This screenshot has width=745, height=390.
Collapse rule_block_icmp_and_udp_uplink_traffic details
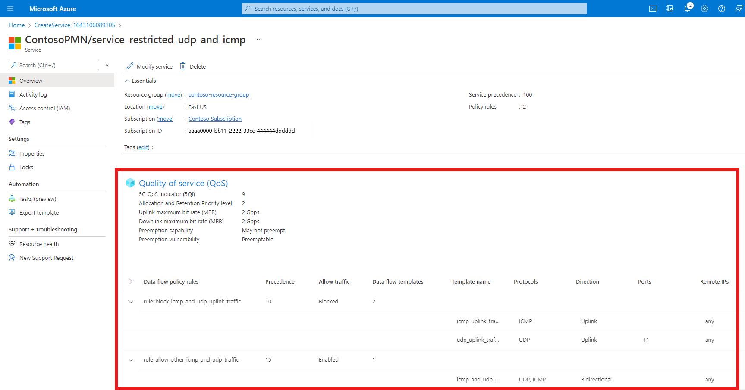click(131, 301)
